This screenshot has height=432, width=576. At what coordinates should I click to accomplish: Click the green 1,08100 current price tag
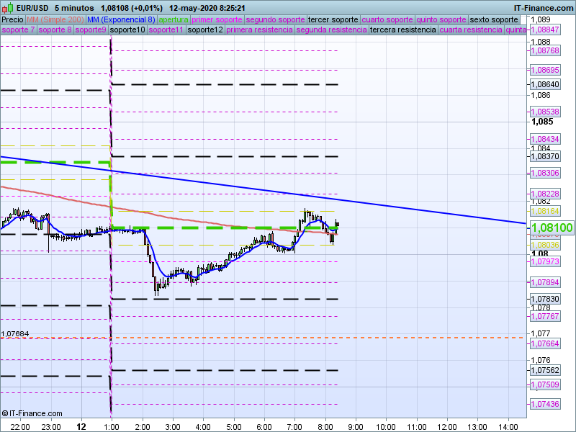coord(551,228)
